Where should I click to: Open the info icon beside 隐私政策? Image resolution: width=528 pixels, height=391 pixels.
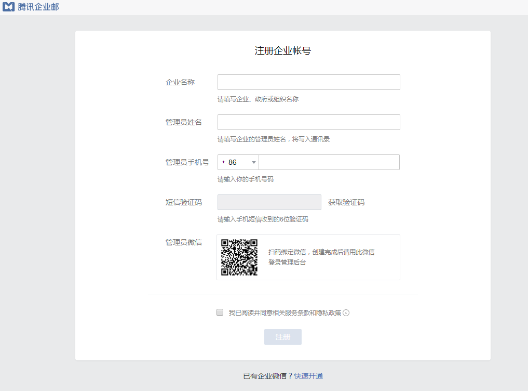pos(346,312)
